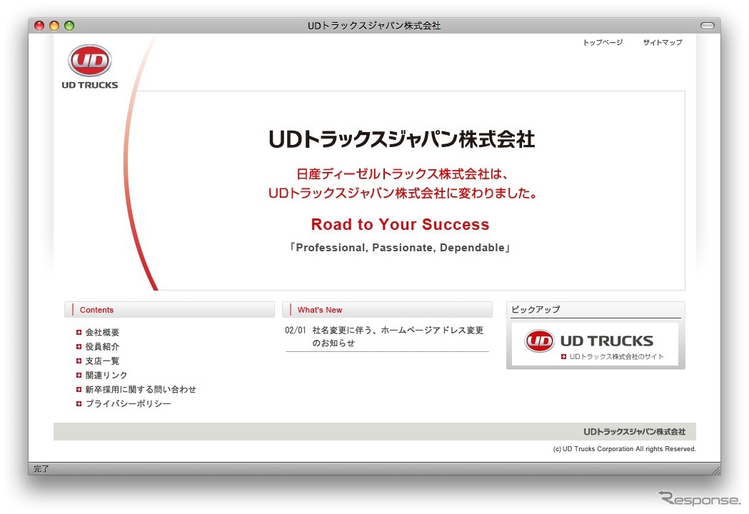
Task: Open the サイトマップ link
Action: pos(662,43)
